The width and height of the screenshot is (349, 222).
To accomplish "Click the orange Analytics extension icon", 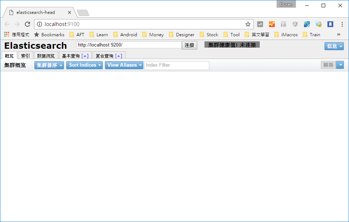I will [271, 24].
